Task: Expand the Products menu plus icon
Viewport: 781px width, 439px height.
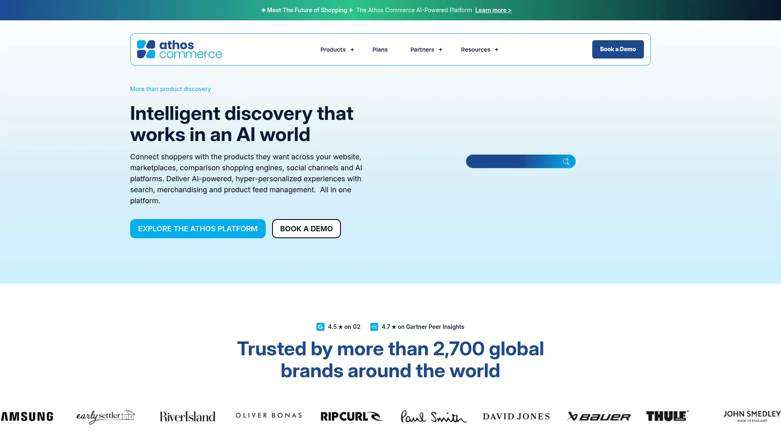Action: point(352,50)
